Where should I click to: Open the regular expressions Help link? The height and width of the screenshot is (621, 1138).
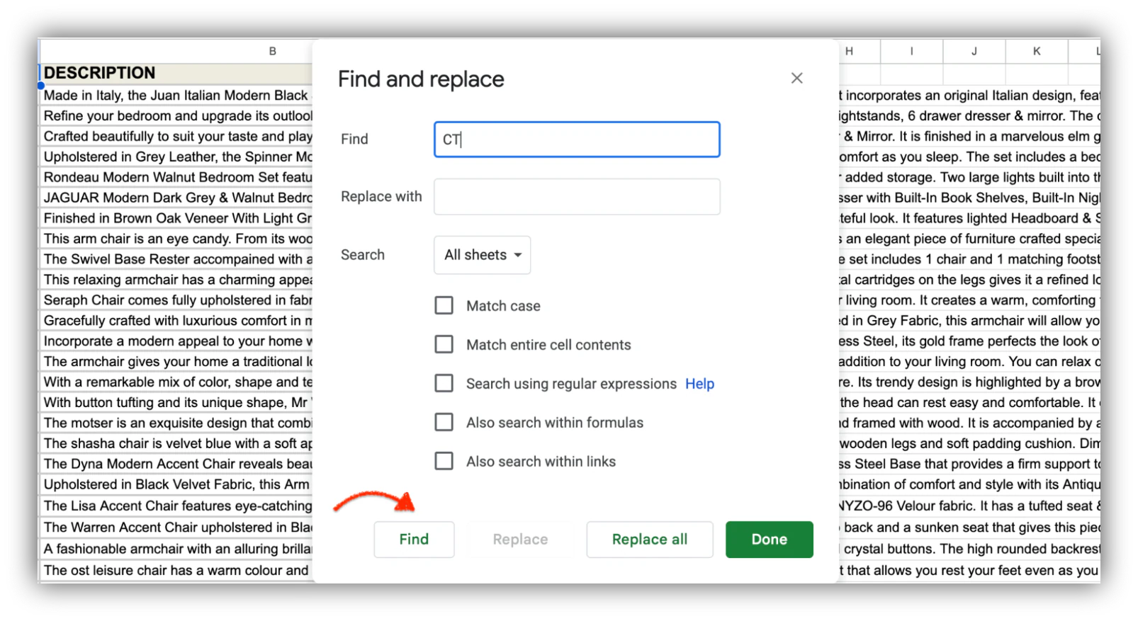coord(700,384)
